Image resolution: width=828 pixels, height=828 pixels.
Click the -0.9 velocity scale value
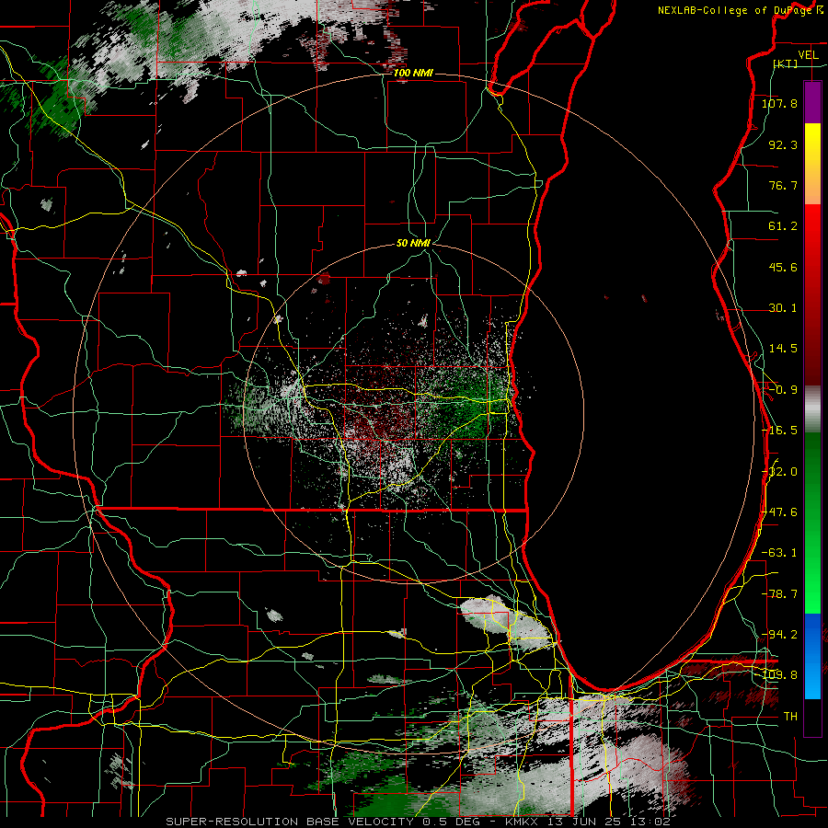click(x=783, y=390)
